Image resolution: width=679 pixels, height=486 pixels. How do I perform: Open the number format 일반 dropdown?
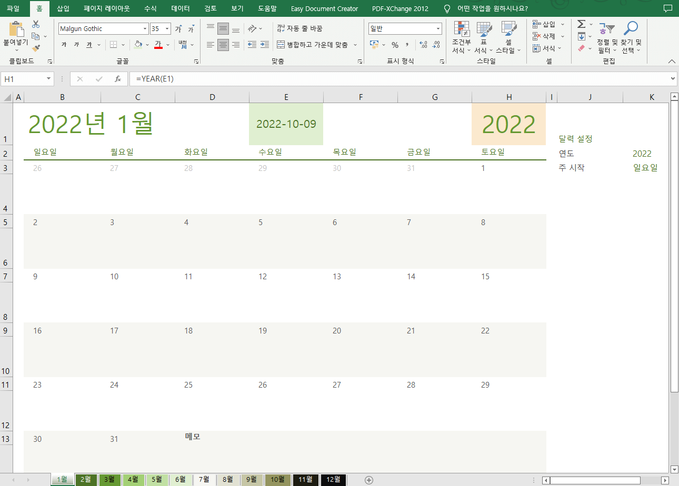point(438,29)
